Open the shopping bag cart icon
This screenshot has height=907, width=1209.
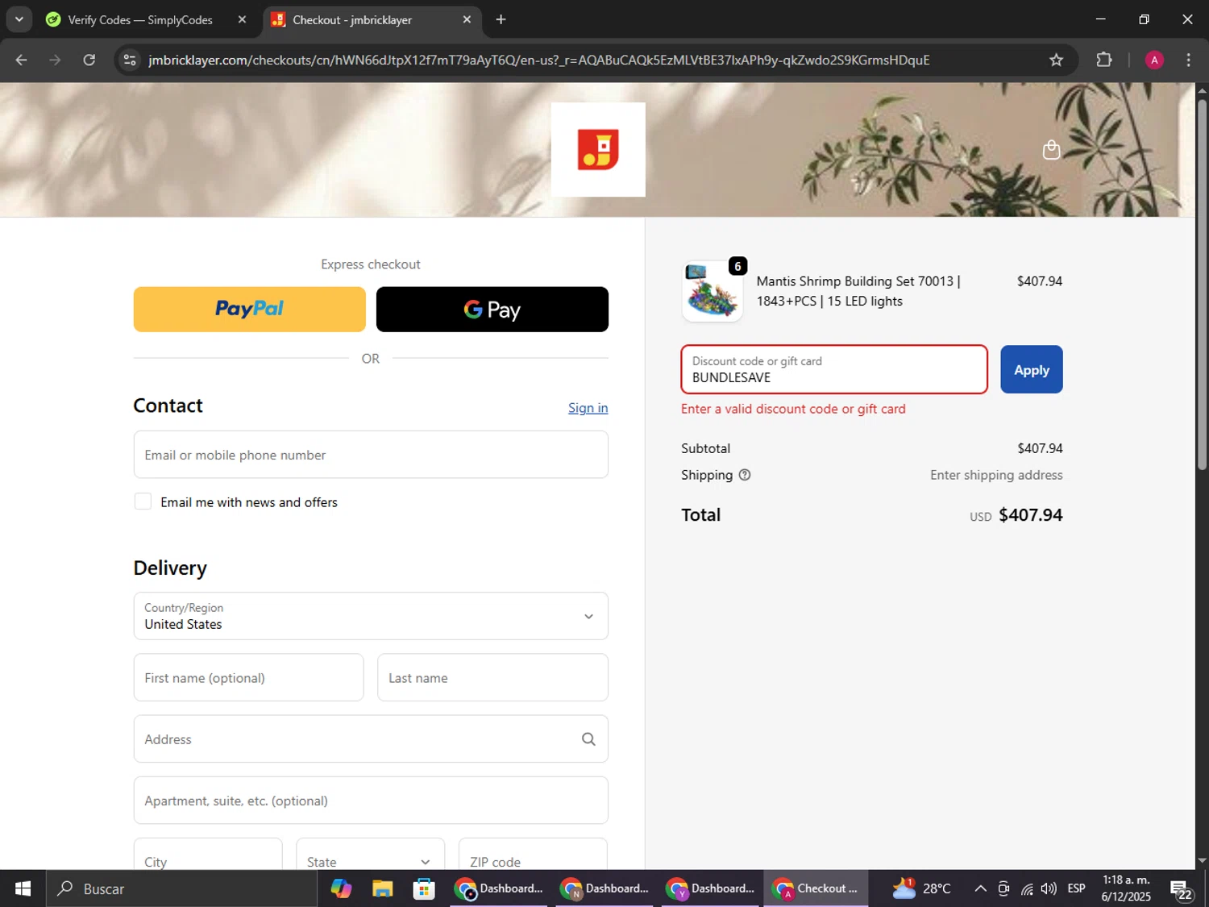click(x=1051, y=149)
